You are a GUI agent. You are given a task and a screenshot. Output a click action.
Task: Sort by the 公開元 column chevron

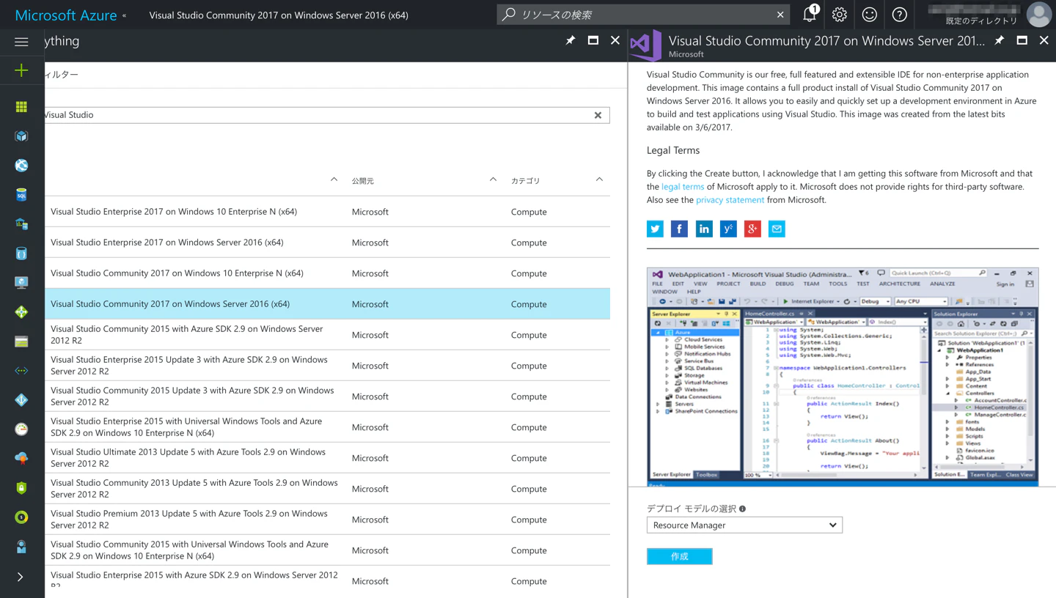pos(493,180)
